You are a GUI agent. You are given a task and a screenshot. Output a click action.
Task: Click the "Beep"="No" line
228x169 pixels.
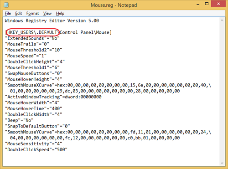point(19,120)
